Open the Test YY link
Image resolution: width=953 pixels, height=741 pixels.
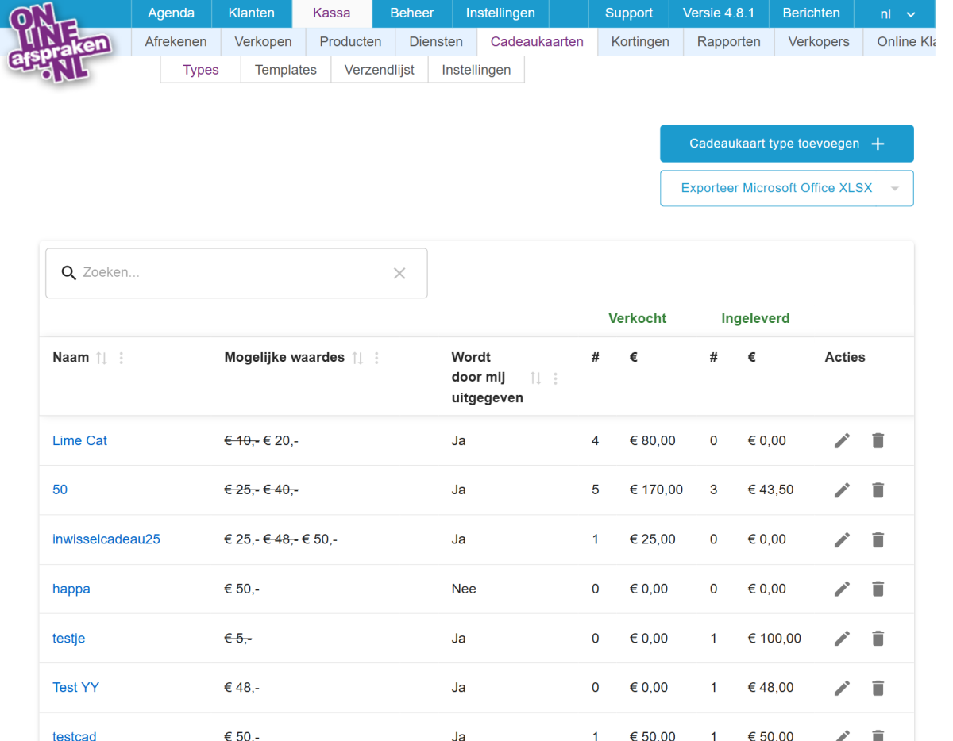(x=76, y=687)
